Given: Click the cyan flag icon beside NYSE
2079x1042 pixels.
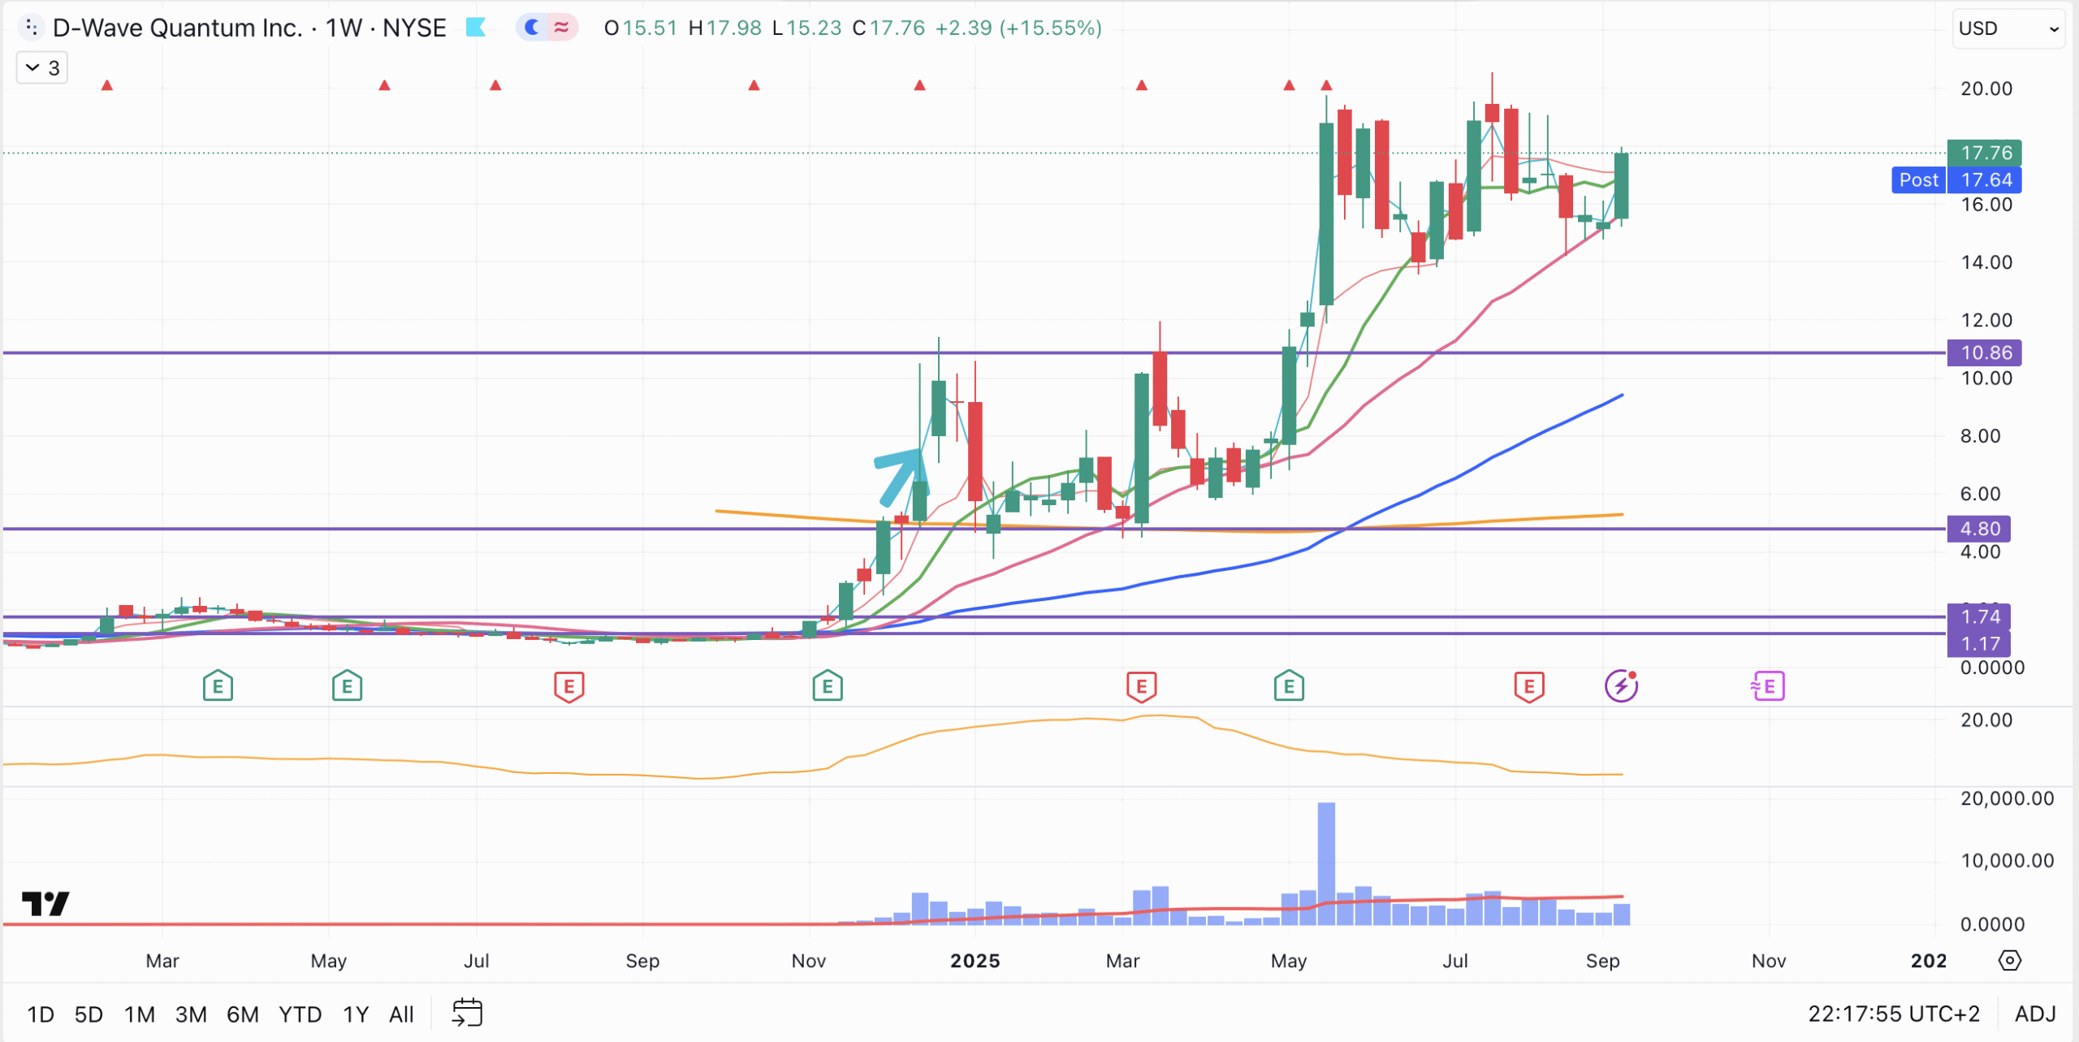Looking at the screenshot, I should point(476,28).
